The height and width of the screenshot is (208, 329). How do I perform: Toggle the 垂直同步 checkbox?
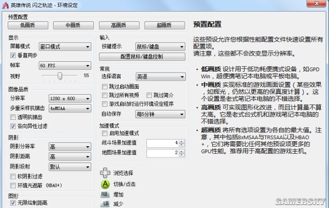point(13,55)
